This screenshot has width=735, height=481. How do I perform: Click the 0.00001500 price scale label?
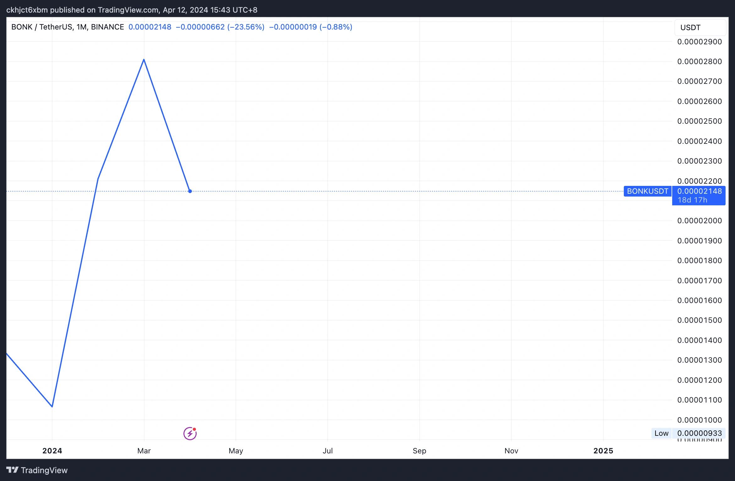(700, 320)
